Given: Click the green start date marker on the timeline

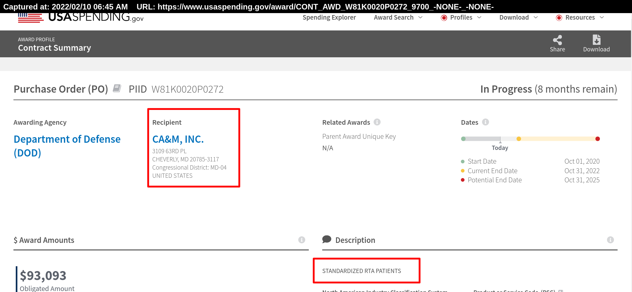Looking at the screenshot, I should (x=463, y=139).
